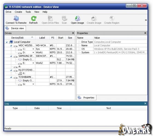This screenshot has width=153, height=136.
Task: Select the D: partition drive icon
Action: (x=20, y=53)
